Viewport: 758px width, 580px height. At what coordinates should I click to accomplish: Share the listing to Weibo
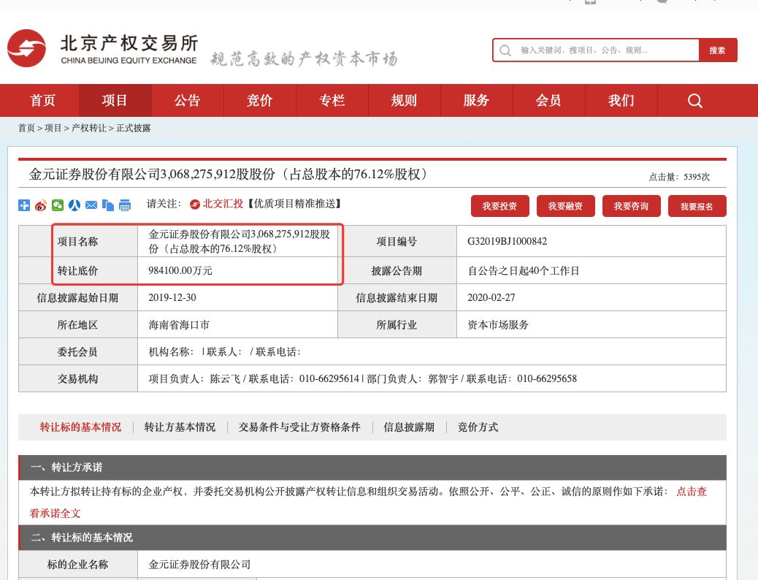click(x=41, y=205)
